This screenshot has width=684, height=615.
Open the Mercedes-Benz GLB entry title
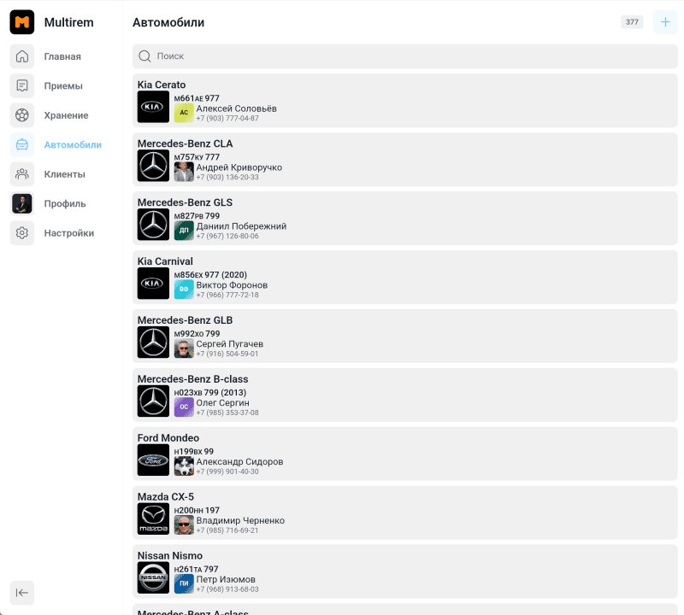click(185, 320)
